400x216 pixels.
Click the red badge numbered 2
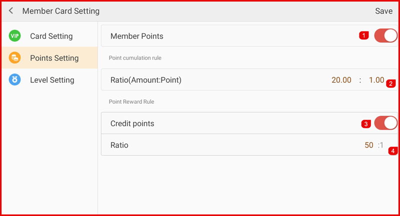(x=391, y=83)
